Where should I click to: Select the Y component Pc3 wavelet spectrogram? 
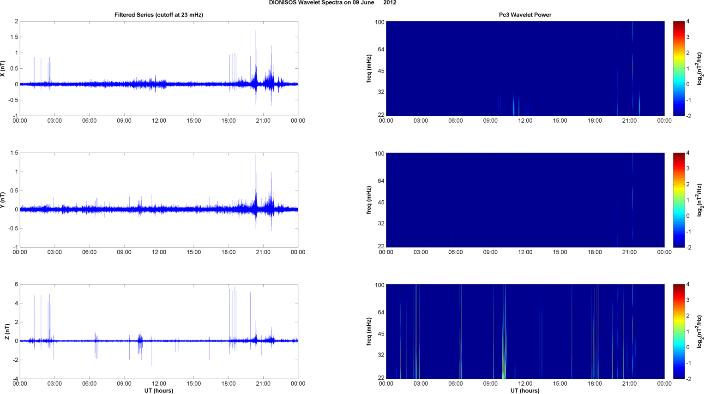click(525, 200)
